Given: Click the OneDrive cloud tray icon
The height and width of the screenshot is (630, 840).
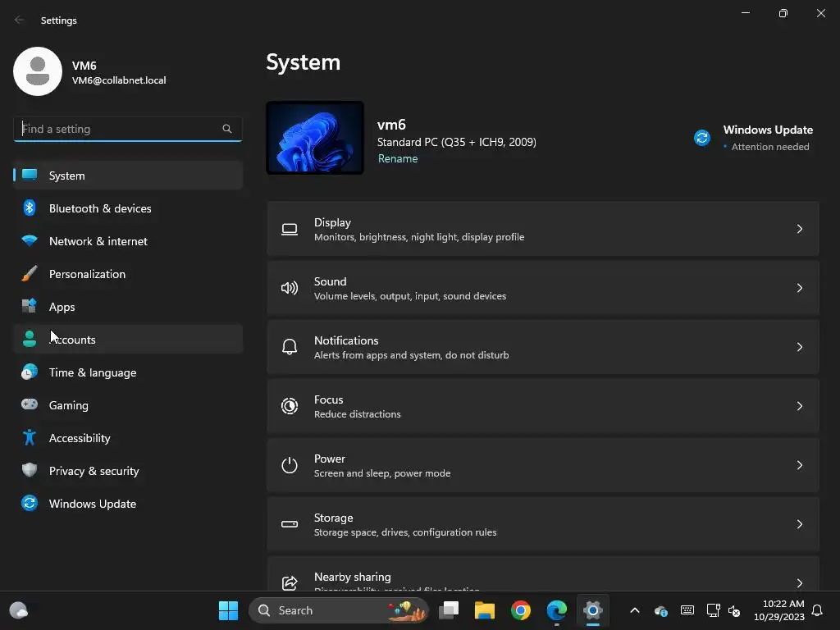Looking at the screenshot, I should click(661, 610).
